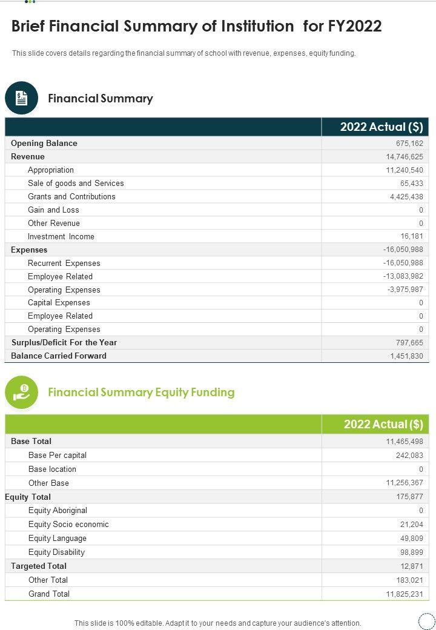436x630 pixels.
Task: Click the dotted circle icon at bottom right
Action: pos(427,621)
